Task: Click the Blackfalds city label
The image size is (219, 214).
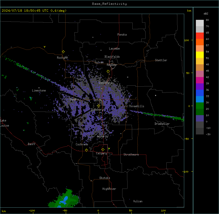Action: coord(112,57)
